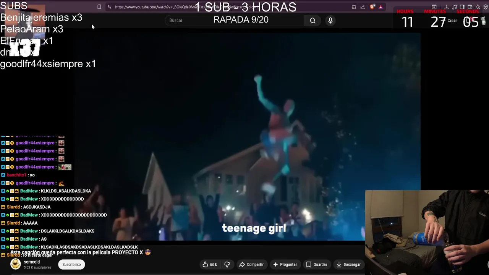This screenshot has height=275, width=489.
Task: Click the Leo AI sparkle icon
Action: (x=478, y=7)
